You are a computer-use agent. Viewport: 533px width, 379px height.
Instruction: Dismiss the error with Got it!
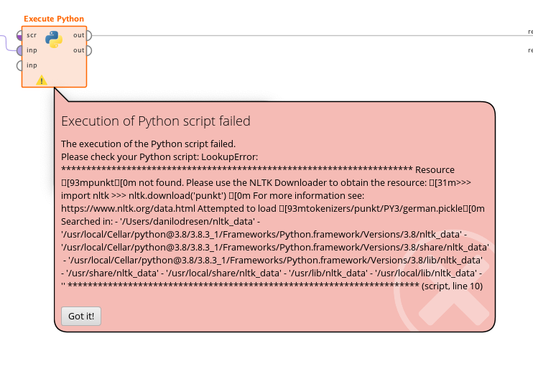[x=81, y=316]
